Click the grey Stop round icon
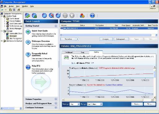The image size is (159, 114). coord(72,15)
